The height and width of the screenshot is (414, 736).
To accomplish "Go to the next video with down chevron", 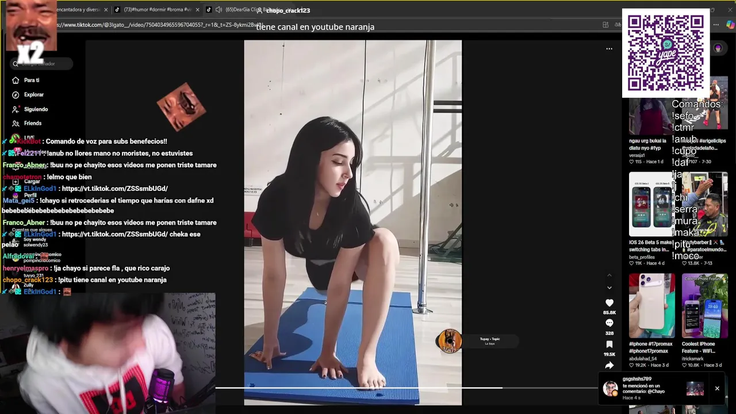I will 609,287.
